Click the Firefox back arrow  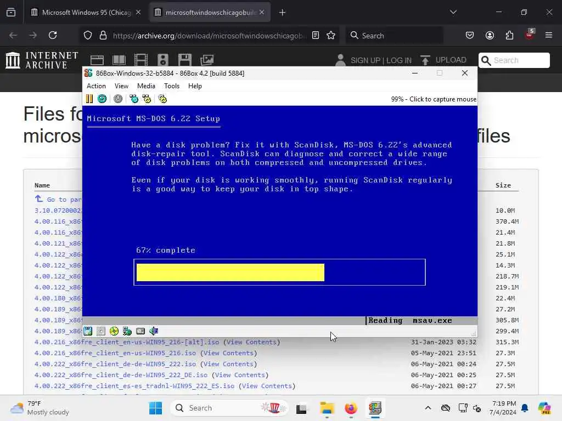[x=13, y=36]
